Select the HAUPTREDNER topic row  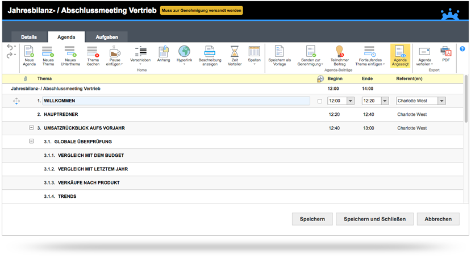point(233,114)
